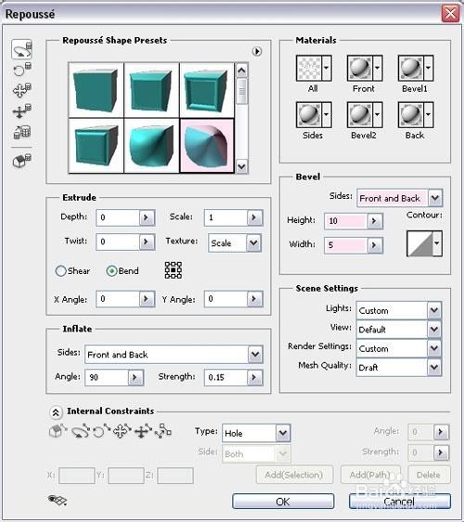Open the constraint Type dropdown
This screenshot has height=522, width=464.
(283, 433)
